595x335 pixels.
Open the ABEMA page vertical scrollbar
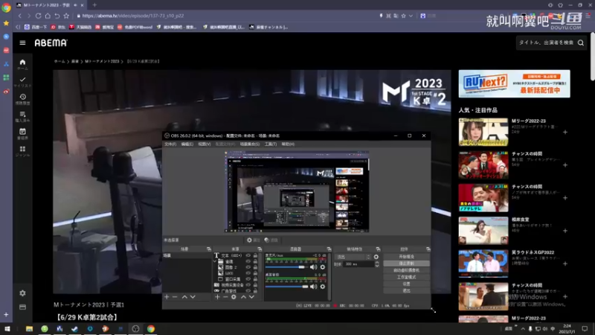(592, 57)
